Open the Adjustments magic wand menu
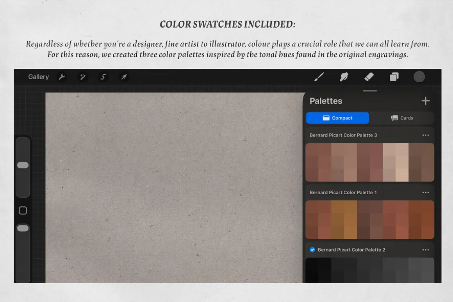Screen dimensions: 453x302 [x=83, y=77]
